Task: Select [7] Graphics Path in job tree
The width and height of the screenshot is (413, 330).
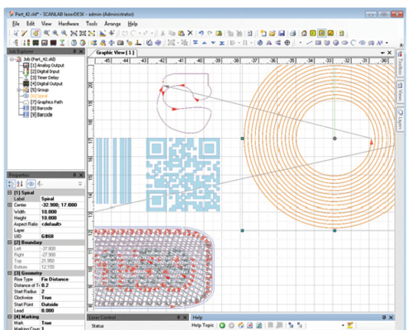Action: click(46, 102)
